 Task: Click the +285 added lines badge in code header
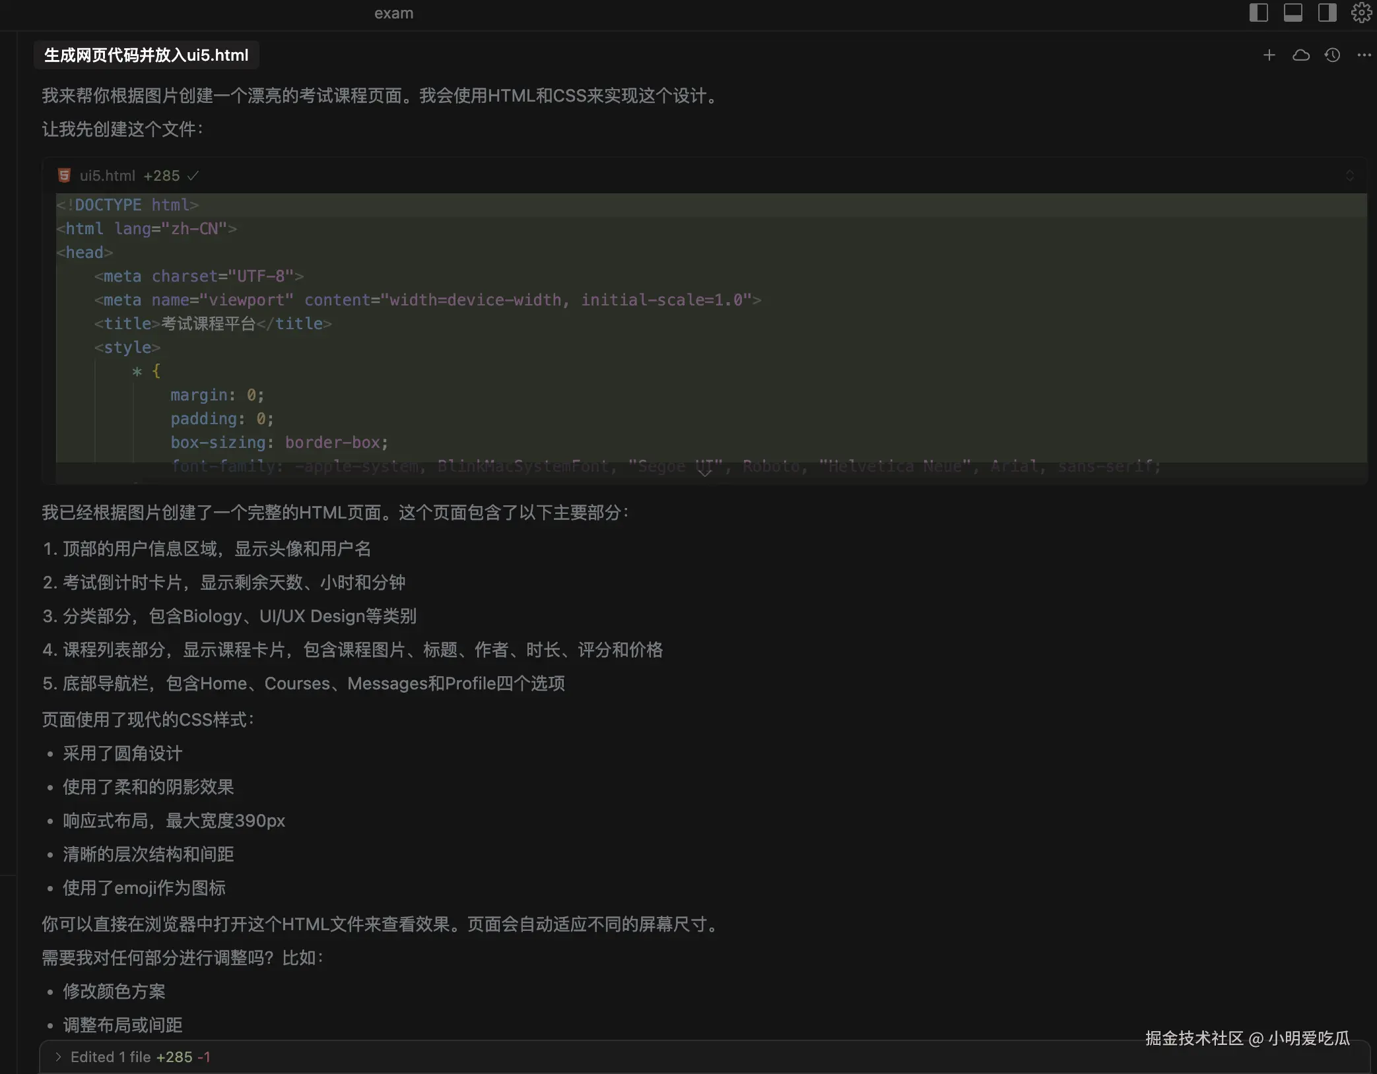[x=162, y=175]
